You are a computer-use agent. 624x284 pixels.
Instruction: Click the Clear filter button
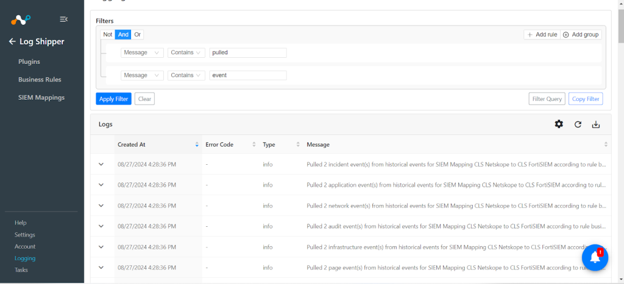point(144,99)
